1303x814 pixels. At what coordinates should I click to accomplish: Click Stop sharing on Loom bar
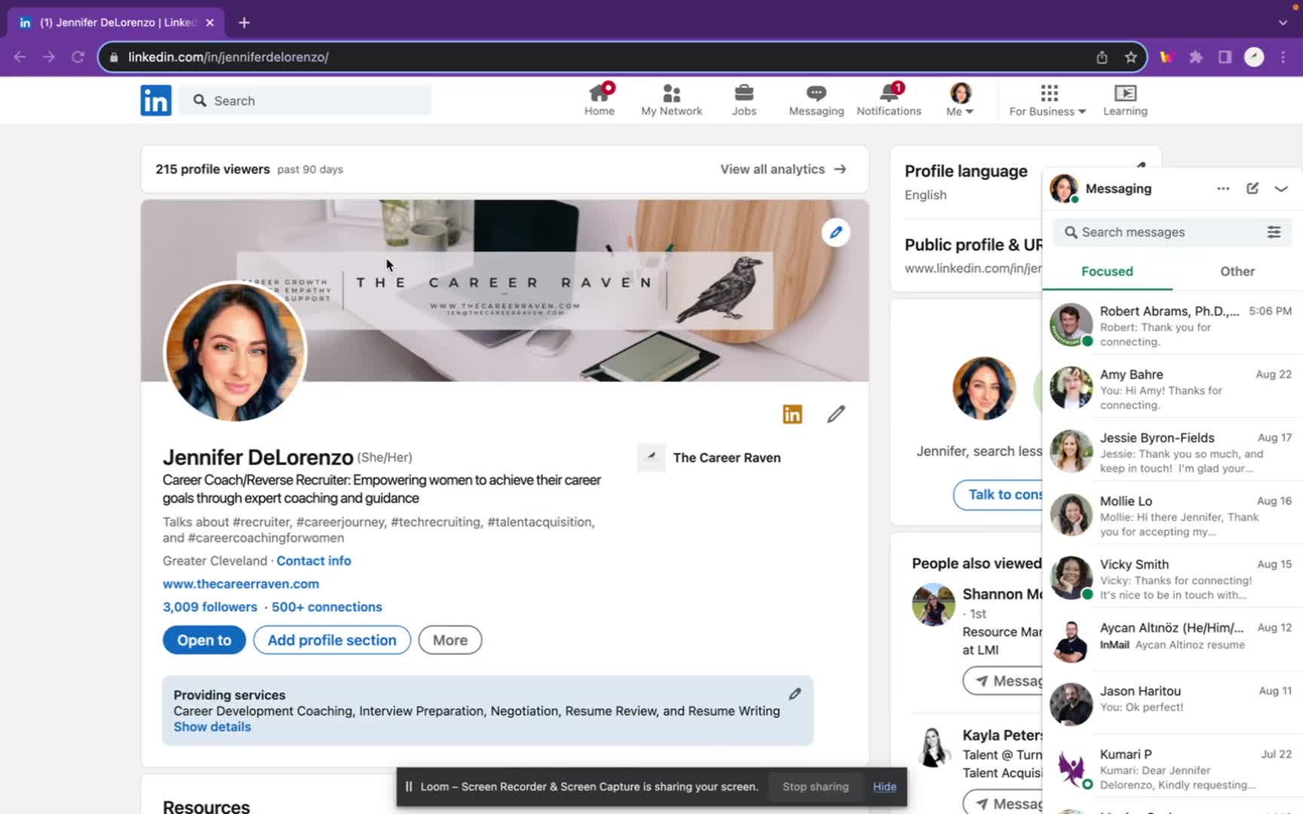[815, 786]
